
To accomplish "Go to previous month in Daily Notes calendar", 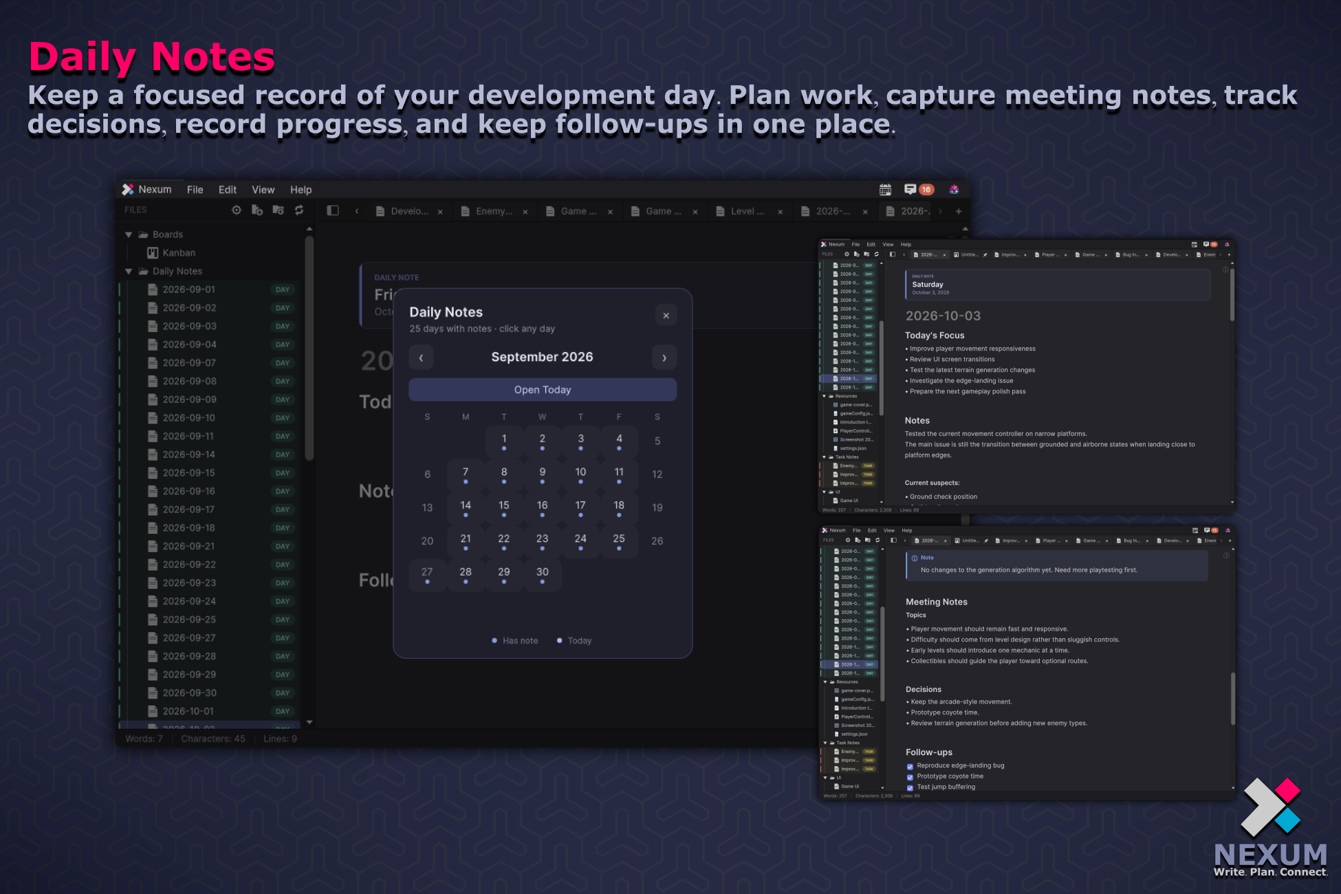I will point(421,358).
